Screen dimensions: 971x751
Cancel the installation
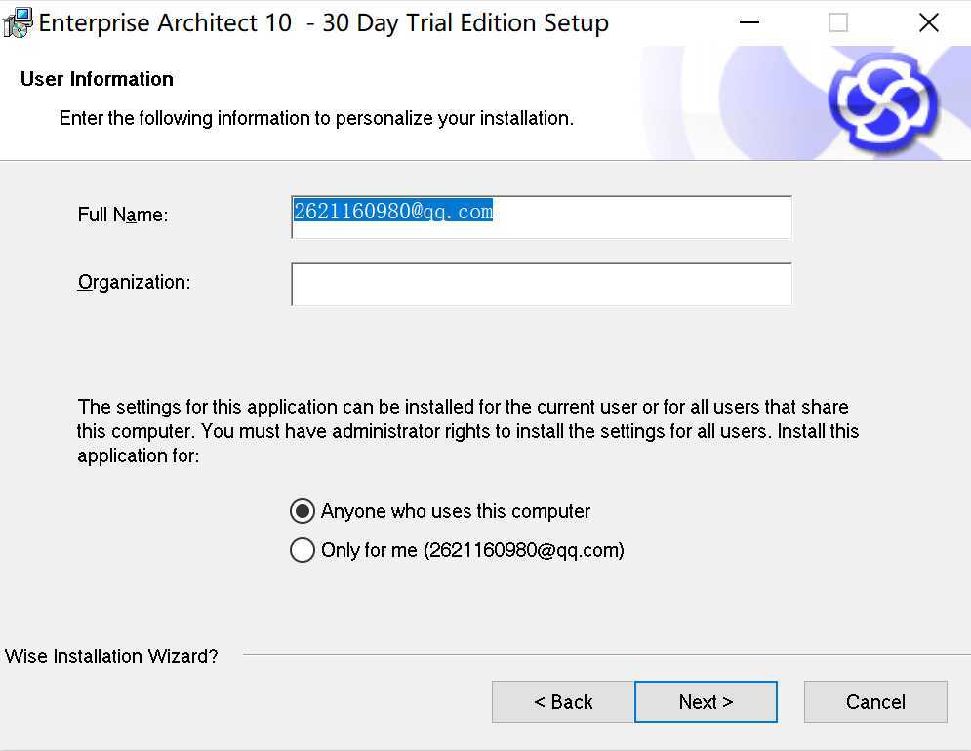click(x=875, y=702)
